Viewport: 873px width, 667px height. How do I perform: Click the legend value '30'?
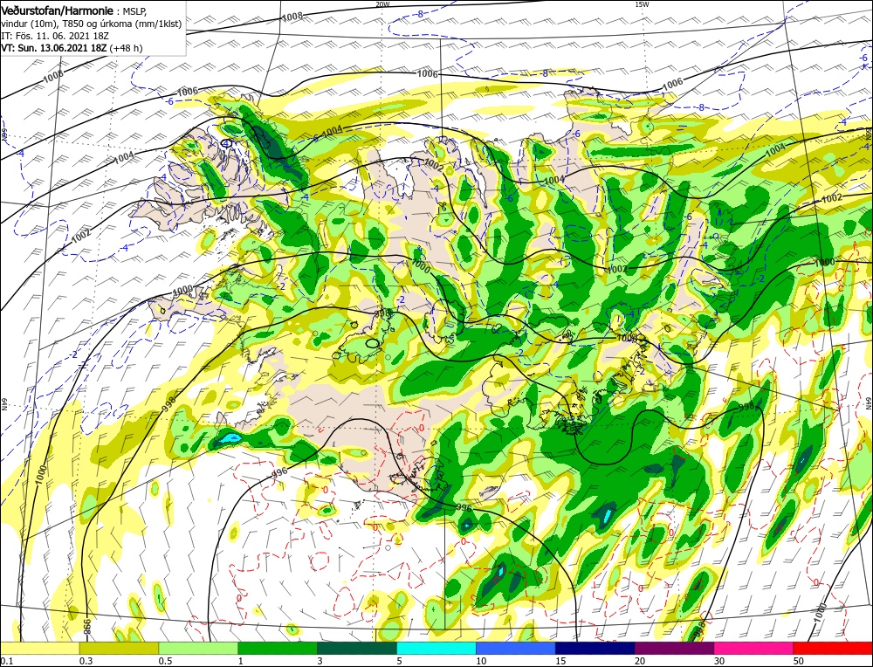pyautogui.click(x=720, y=661)
